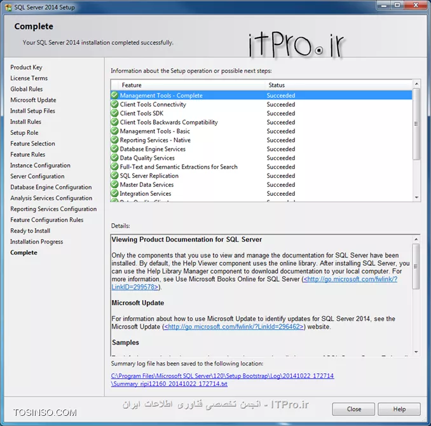Click the Database Engine Configuration step
The image size is (431, 426).
(x=51, y=187)
